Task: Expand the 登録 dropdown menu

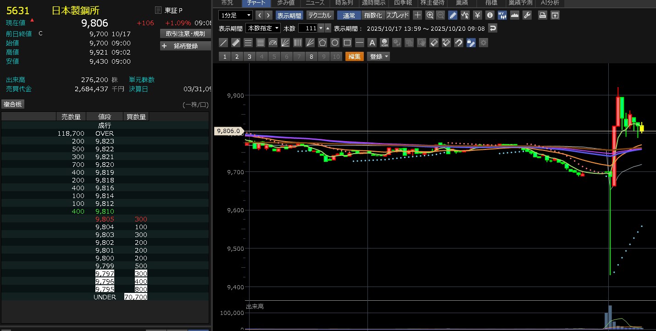Action: pos(379,56)
